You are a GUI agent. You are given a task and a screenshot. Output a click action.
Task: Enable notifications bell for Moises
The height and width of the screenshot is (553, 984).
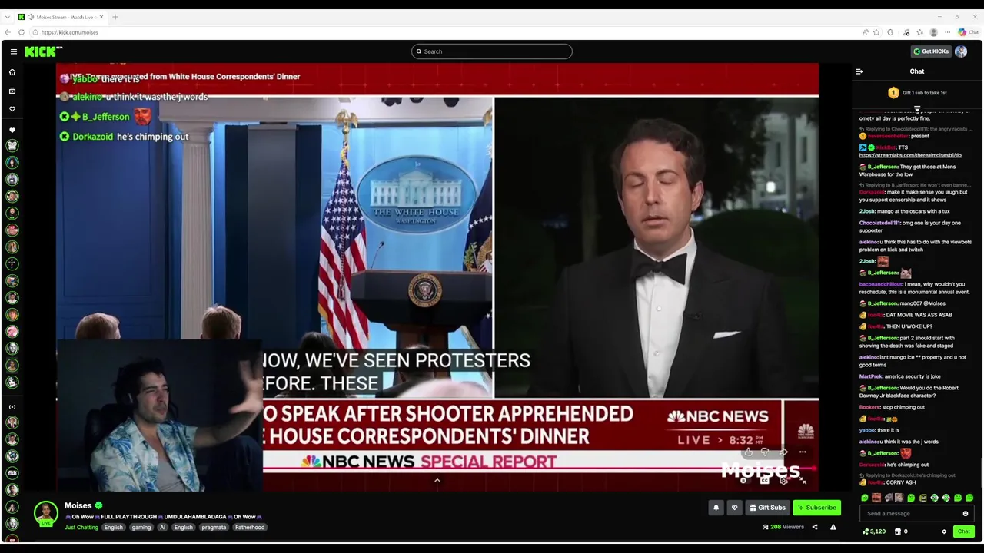point(716,508)
